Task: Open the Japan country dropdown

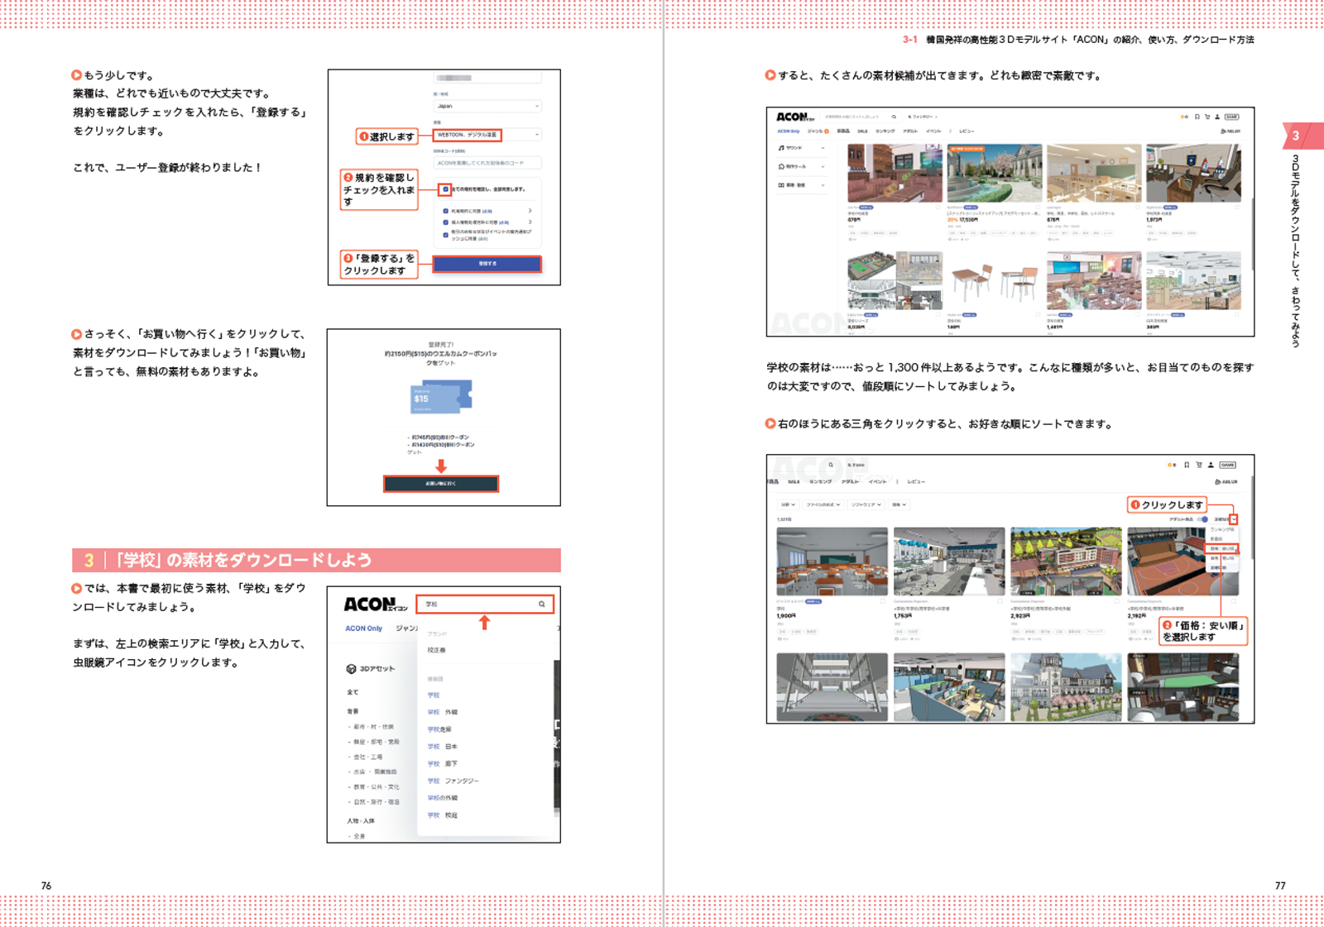Action: (x=487, y=106)
